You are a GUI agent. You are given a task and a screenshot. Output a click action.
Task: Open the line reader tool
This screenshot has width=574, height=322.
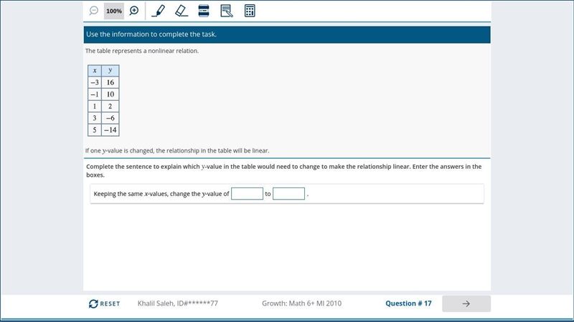coord(204,11)
